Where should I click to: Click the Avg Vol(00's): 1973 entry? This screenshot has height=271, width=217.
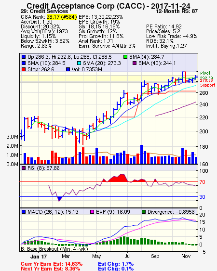click(x=44, y=31)
